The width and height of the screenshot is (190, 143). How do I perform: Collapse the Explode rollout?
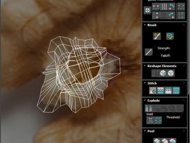pyautogui.click(x=145, y=100)
